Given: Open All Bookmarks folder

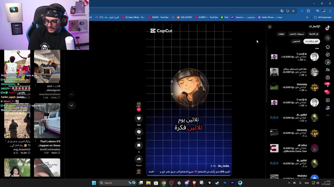Looking at the screenshot, I should [x=323, y=17].
